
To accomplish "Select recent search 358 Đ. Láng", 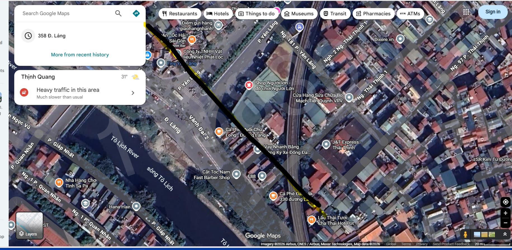I will click(x=80, y=36).
